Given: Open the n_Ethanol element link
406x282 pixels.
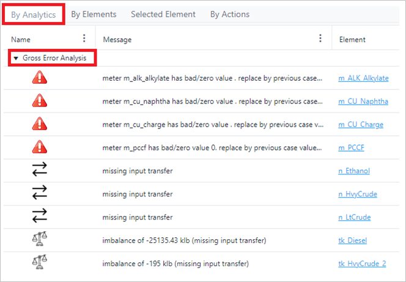Looking at the screenshot, I should [x=353, y=171].
